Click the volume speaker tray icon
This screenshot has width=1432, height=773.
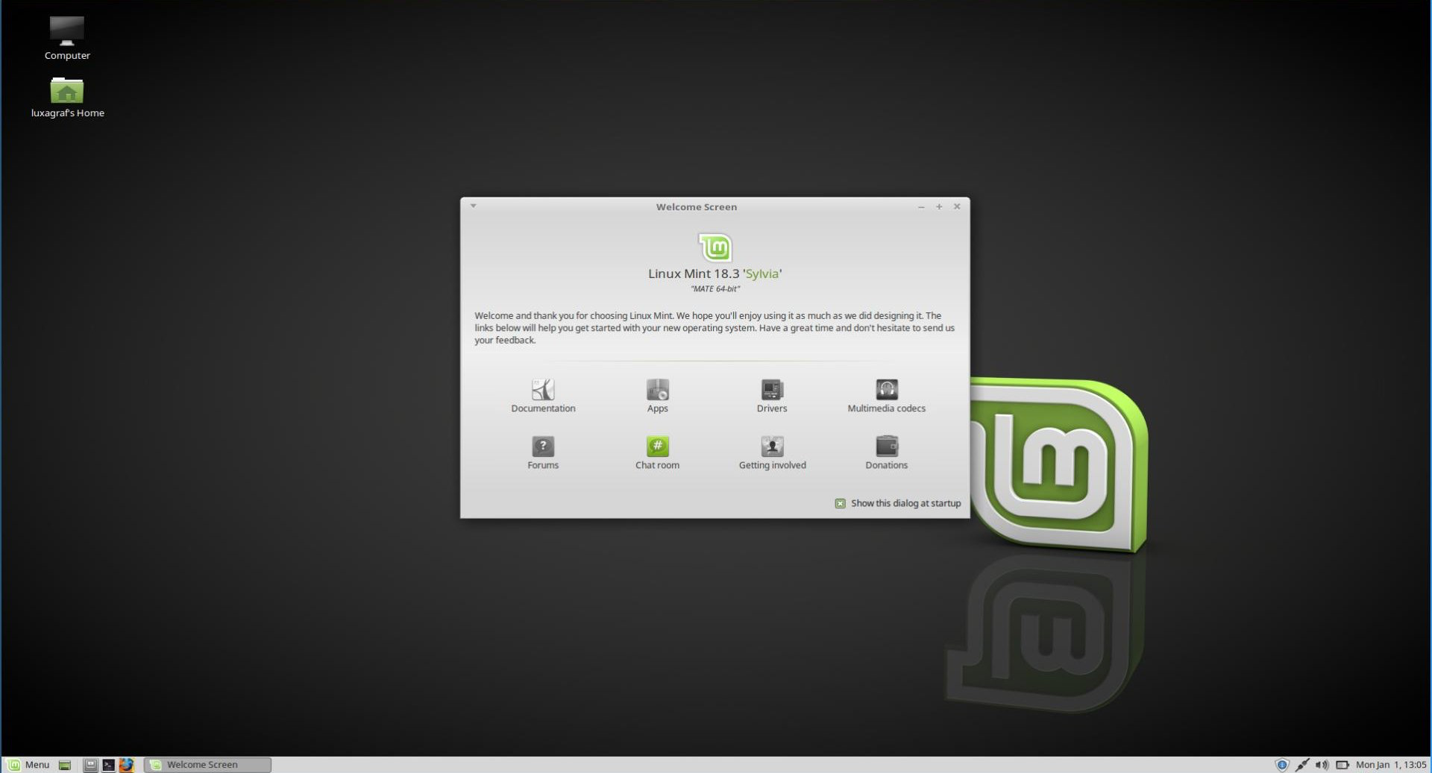pos(1322,765)
